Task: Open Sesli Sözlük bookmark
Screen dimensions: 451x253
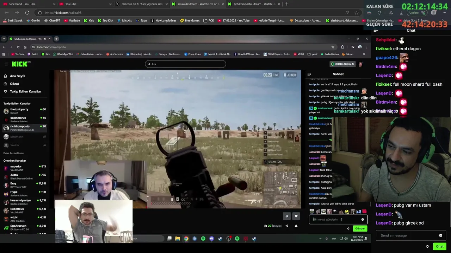Action: coord(13,21)
